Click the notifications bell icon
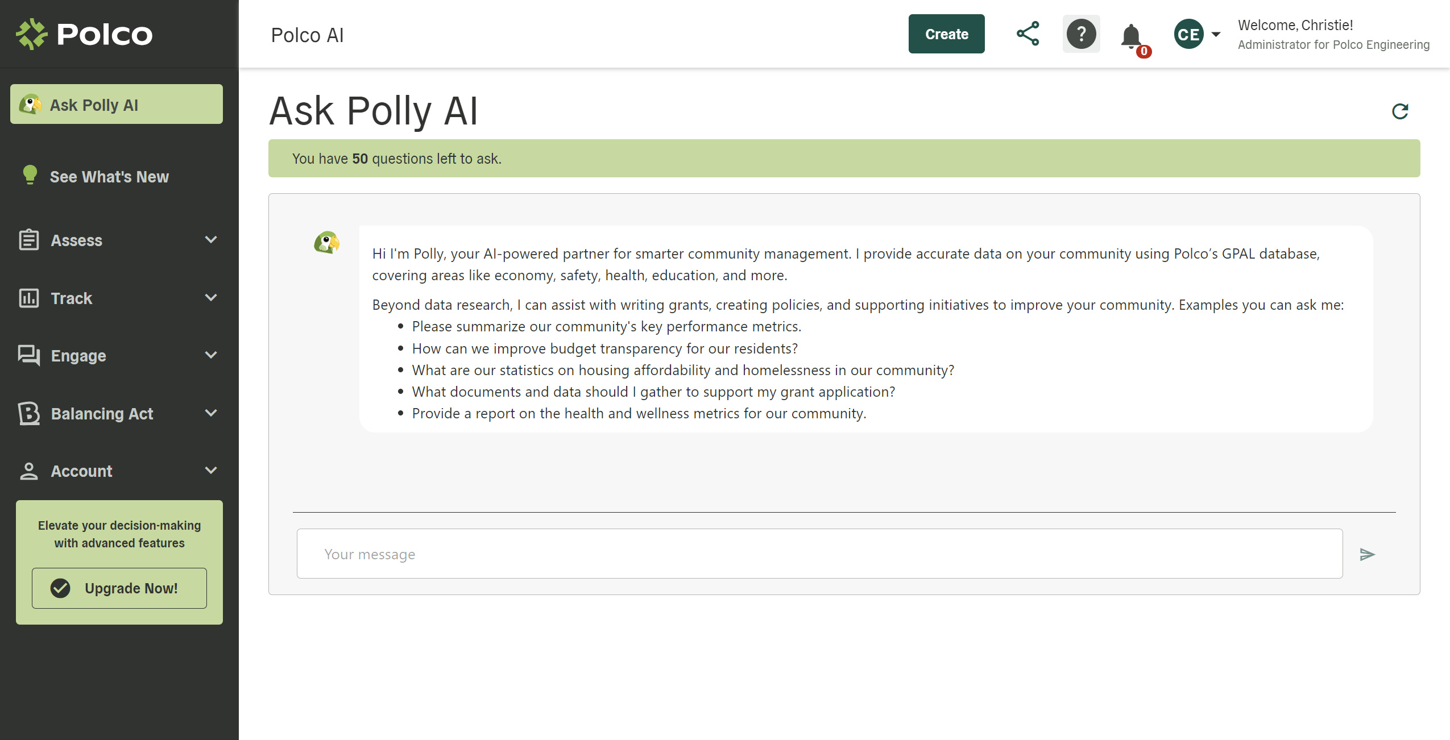Image resolution: width=1450 pixels, height=740 pixels. tap(1132, 34)
